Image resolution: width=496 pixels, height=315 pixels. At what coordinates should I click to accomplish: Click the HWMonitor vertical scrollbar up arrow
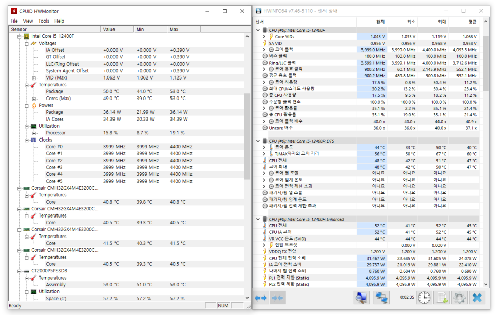tap(247, 36)
